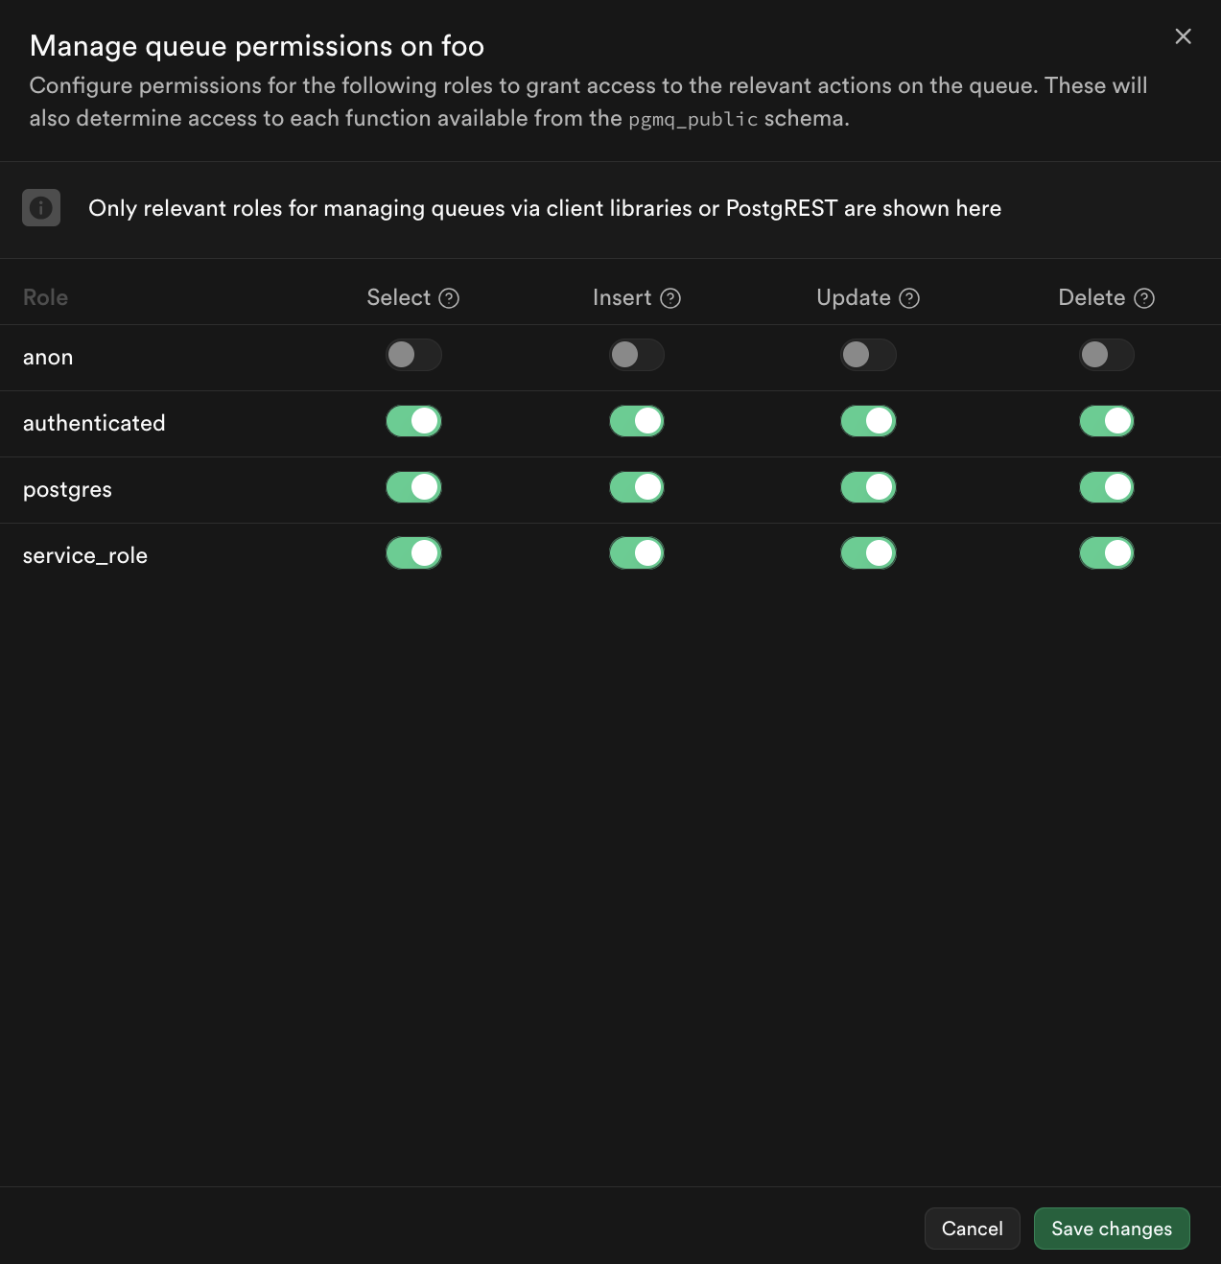Turn off Select permission for postgres role
The image size is (1221, 1264).
tap(413, 487)
